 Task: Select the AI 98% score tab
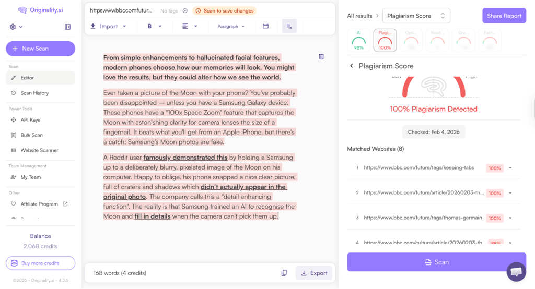pyautogui.click(x=358, y=40)
